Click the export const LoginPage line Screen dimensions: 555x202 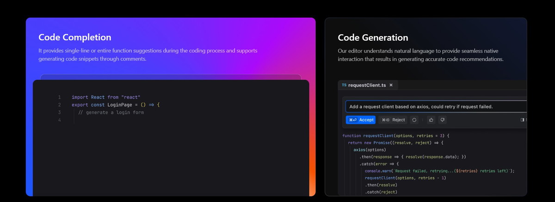point(116,105)
